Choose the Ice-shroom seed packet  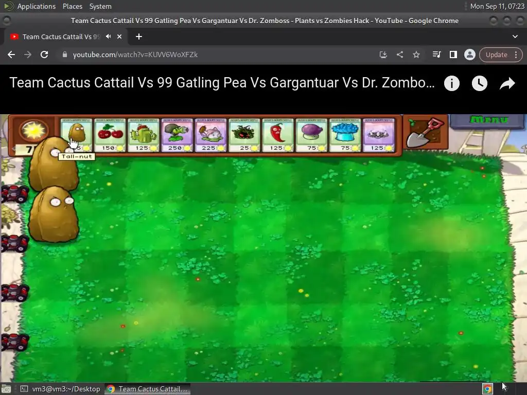click(345, 135)
